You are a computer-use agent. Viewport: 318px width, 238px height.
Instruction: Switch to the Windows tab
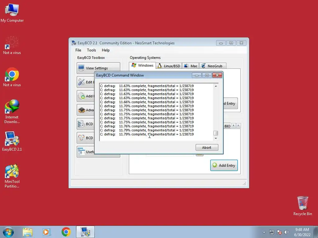tap(142, 66)
